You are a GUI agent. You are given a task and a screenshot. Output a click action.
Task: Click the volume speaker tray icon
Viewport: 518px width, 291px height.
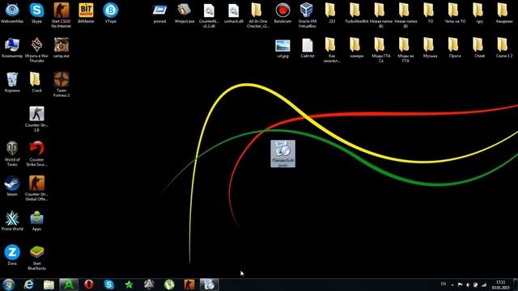[x=468, y=285]
